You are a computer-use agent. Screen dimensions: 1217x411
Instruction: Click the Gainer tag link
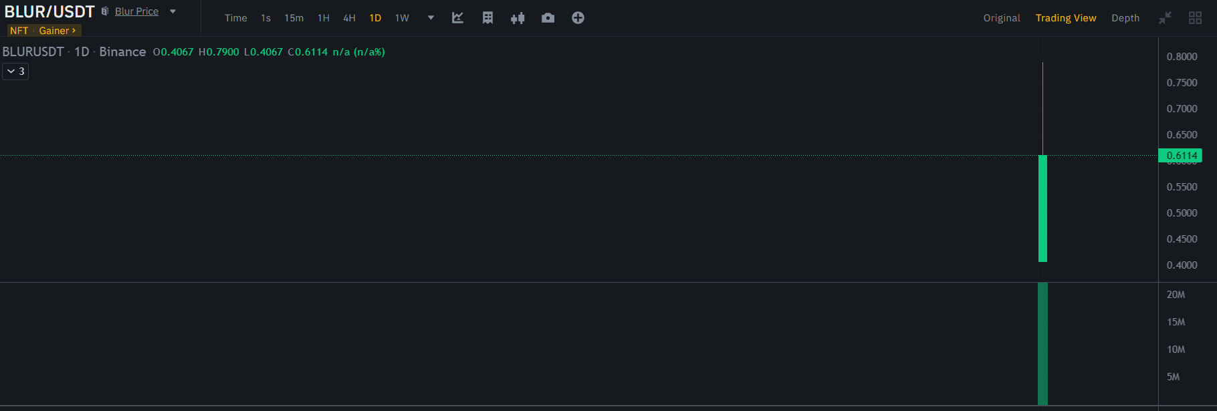coord(57,31)
